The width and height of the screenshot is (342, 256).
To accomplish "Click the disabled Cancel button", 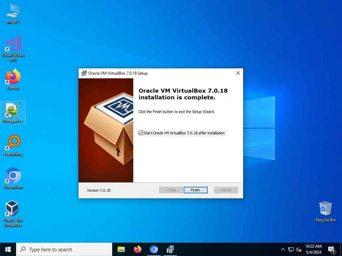I will (226, 190).
